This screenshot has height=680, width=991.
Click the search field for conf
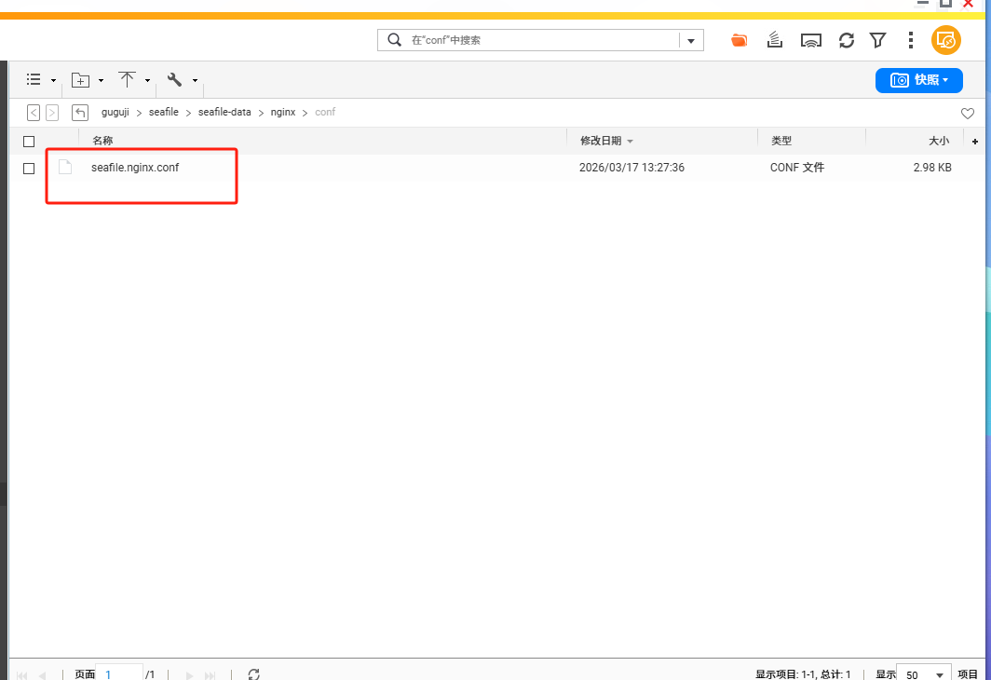[x=540, y=40]
